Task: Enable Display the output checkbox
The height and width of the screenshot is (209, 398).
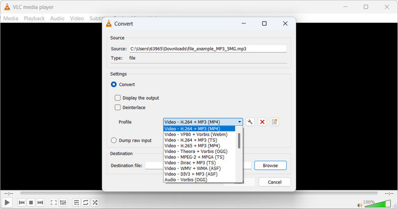Action: tap(118, 98)
